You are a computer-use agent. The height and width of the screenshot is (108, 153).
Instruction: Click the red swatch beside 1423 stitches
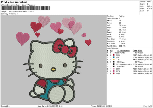tap(114, 73)
